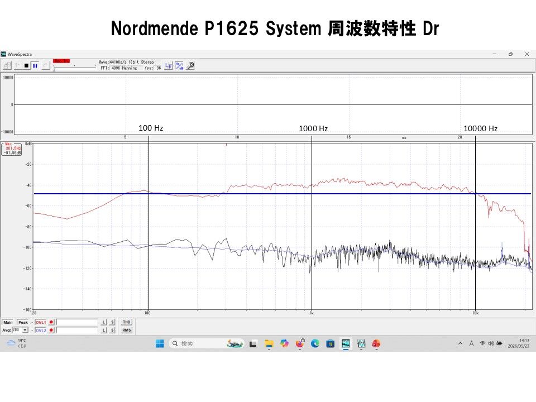Viewport: 536px width, 402px height.
Task: Open File Explorer from the taskbar
Action: tap(269, 343)
